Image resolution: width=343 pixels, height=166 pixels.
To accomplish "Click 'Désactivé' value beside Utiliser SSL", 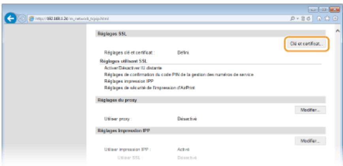I will point(187,157).
